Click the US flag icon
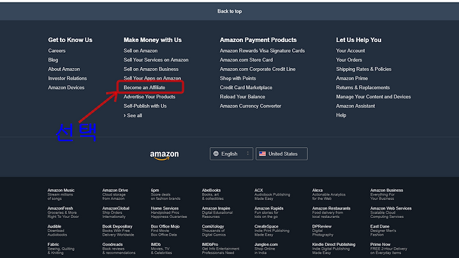This screenshot has height=258, width=459. pyautogui.click(x=262, y=154)
